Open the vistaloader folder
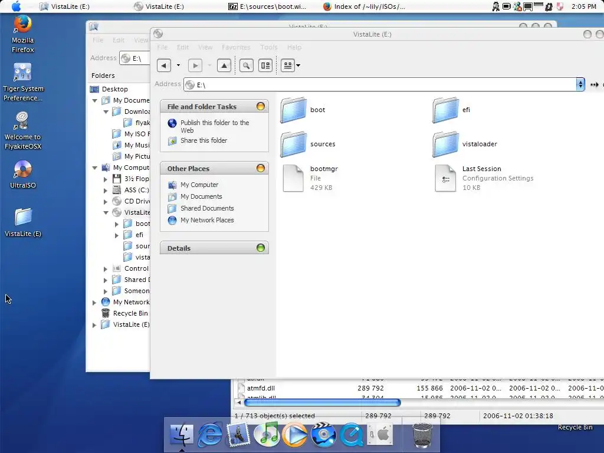604x453 pixels. coord(465,144)
